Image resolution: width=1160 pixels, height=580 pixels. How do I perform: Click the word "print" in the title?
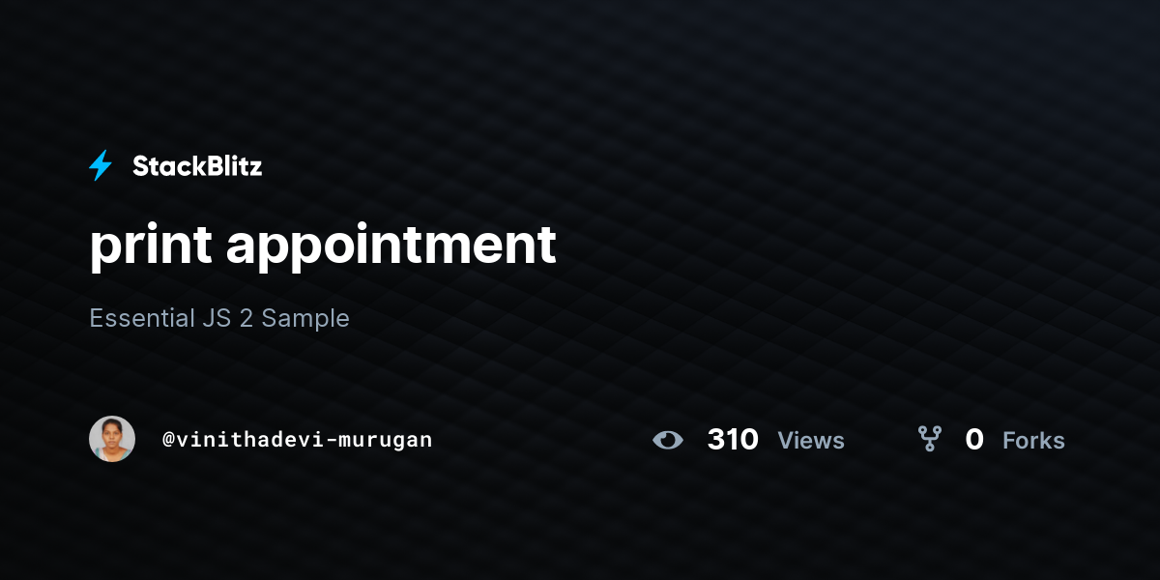pyautogui.click(x=150, y=246)
